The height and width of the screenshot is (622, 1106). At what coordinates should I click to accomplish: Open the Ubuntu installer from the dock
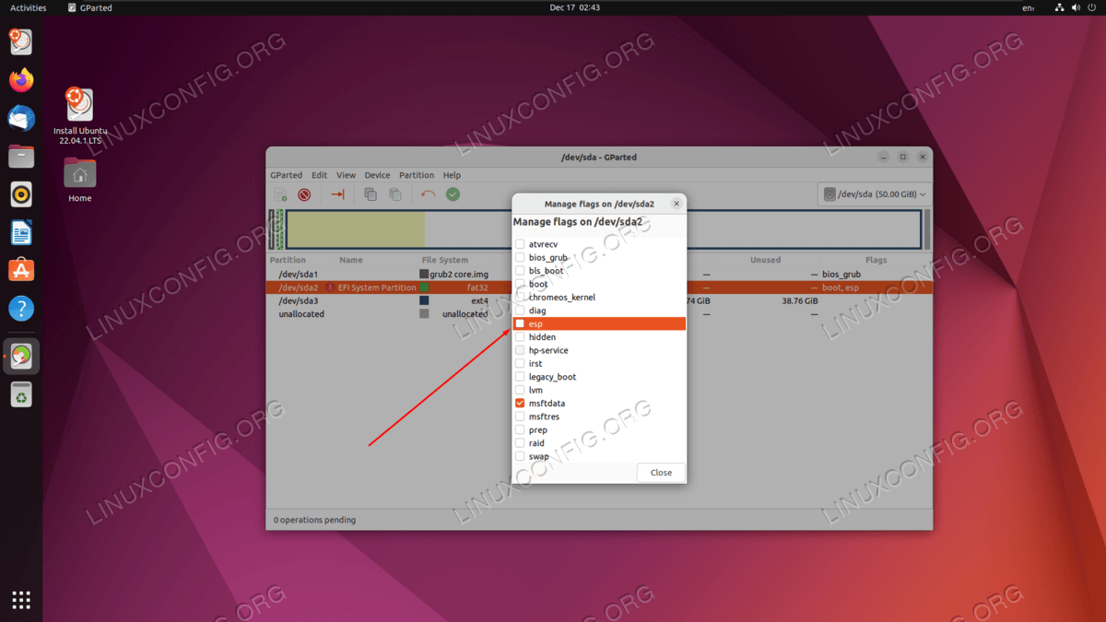pos(21,42)
